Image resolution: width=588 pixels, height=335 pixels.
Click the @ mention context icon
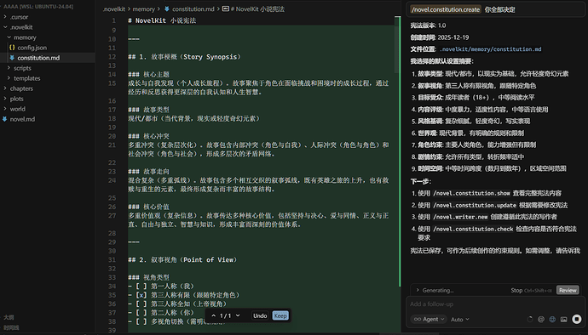click(541, 320)
